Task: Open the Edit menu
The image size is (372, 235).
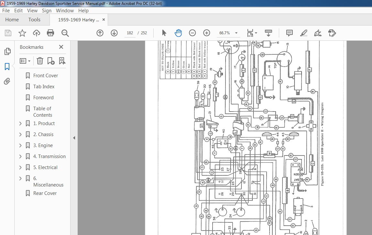Action: coord(18,10)
